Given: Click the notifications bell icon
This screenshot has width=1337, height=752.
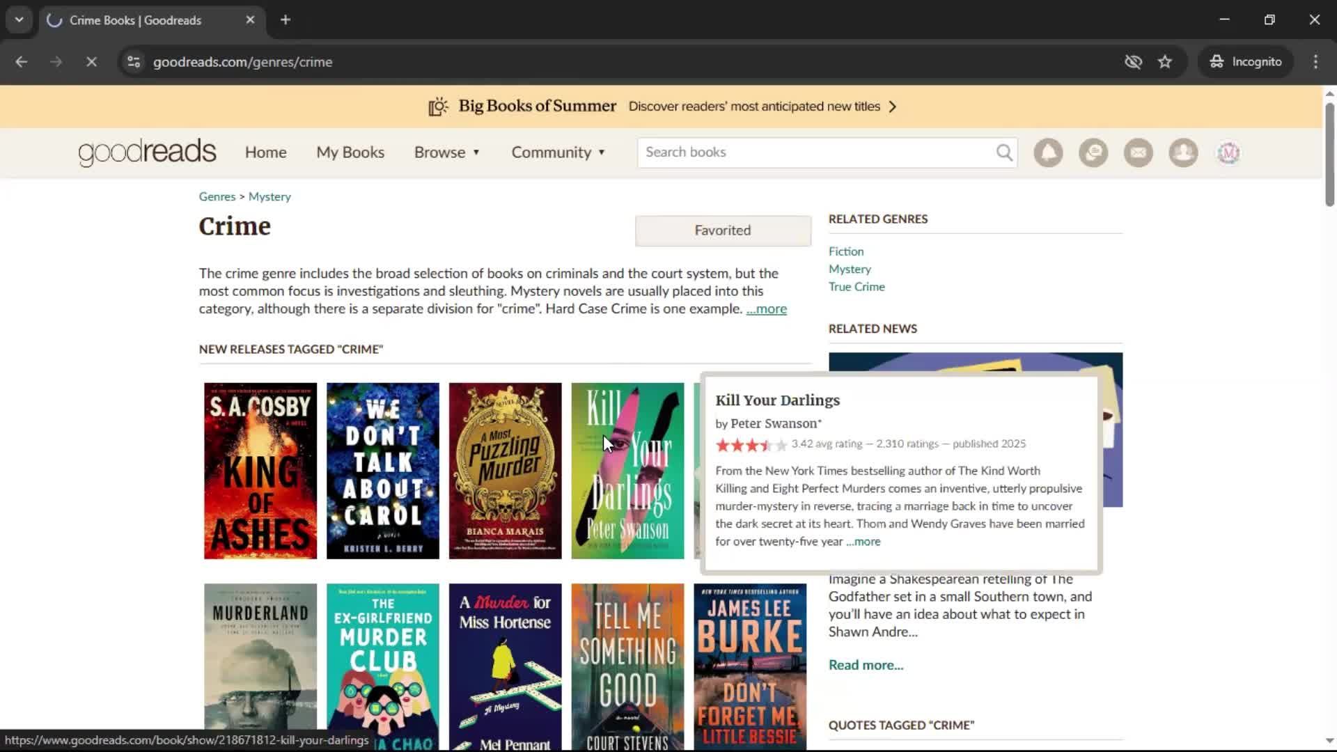Looking at the screenshot, I should 1048,152.
